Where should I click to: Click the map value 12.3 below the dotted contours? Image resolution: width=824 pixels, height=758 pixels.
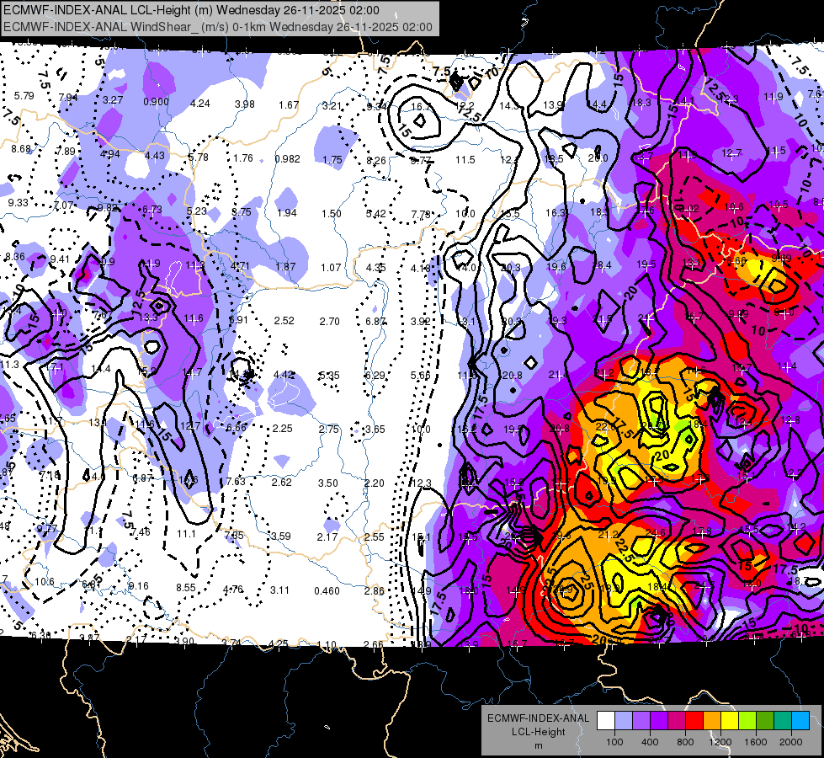tap(422, 483)
